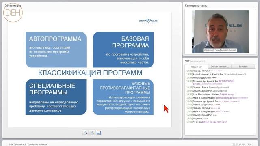Save the presentation via the floppy disk icon
The height and width of the screenshot is (146, 260).
click(x=99, y=133)
